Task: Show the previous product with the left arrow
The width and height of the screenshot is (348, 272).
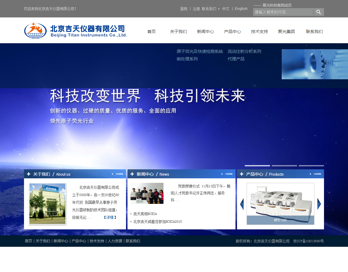Action: (x=242, y=204)
